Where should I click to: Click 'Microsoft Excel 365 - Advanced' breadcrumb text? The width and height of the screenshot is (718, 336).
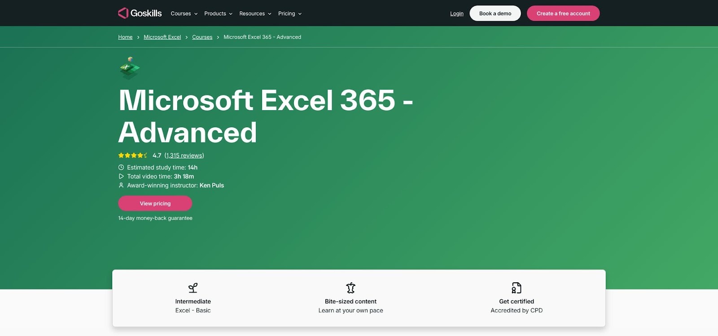(263, 37)
